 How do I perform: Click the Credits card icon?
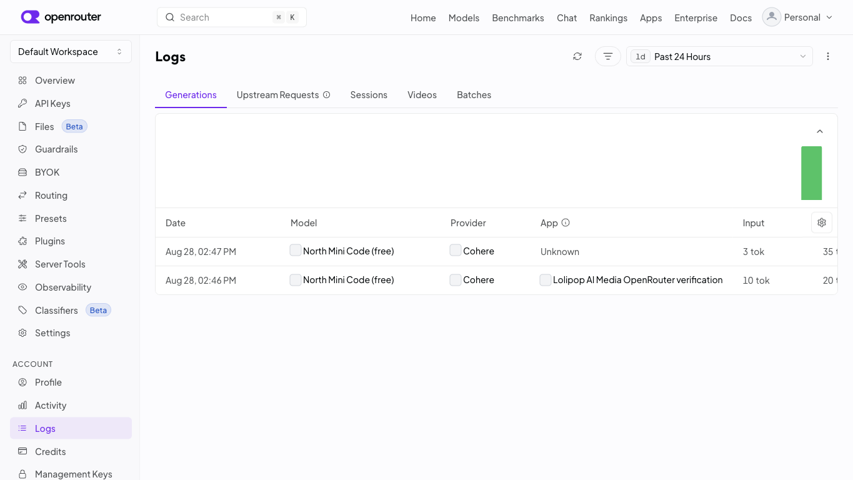pos(22,452)
